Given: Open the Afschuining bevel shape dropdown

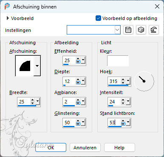Looking at the screenshot, I should pos(37,66).
